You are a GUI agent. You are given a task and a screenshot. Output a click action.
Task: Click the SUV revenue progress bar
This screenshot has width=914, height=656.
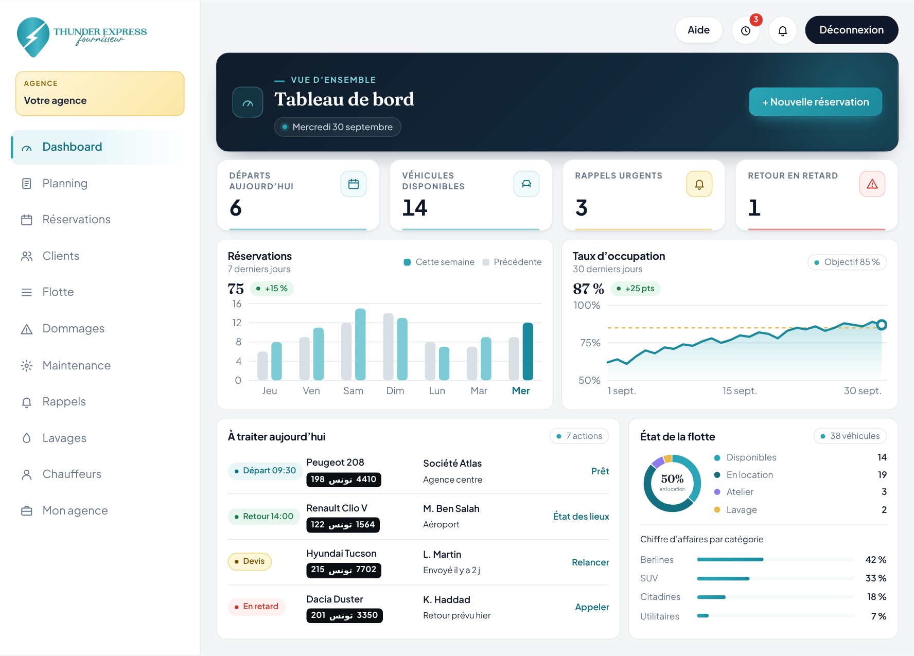point(776,578)
